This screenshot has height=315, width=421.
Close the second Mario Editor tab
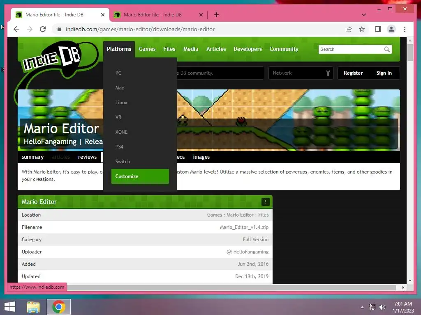[201, 15]
